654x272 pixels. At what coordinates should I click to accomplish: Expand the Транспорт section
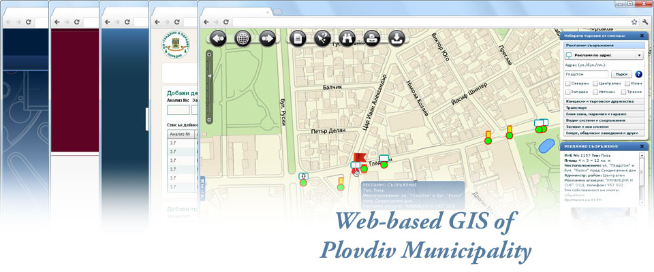[x=604, y=107]
